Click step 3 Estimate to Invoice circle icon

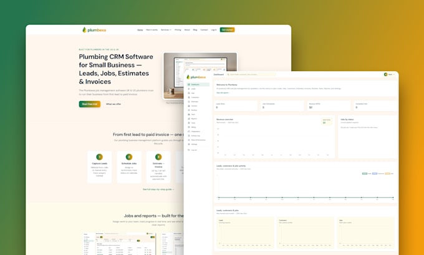(x=158, y=157)
